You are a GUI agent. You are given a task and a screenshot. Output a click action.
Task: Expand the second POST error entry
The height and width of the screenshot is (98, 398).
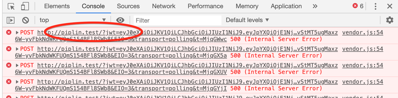coord(17,49)
